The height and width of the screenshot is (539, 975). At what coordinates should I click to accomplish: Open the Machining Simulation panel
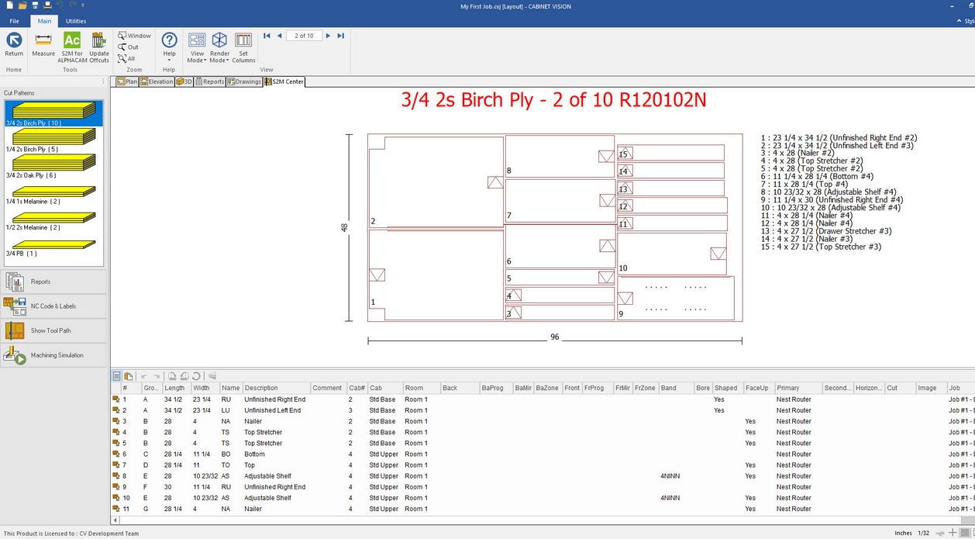(x=54, y=355)
